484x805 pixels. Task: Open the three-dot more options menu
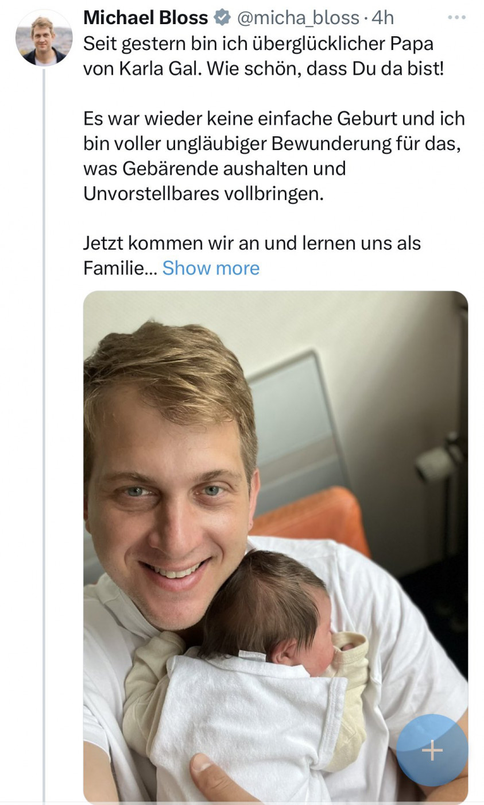coord(456,18)
